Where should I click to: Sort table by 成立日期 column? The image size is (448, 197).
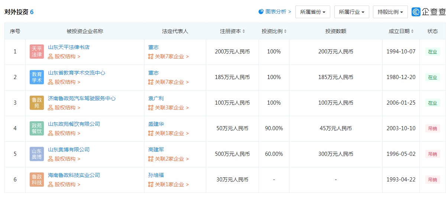pyautogui.click(x=401, y=32)
